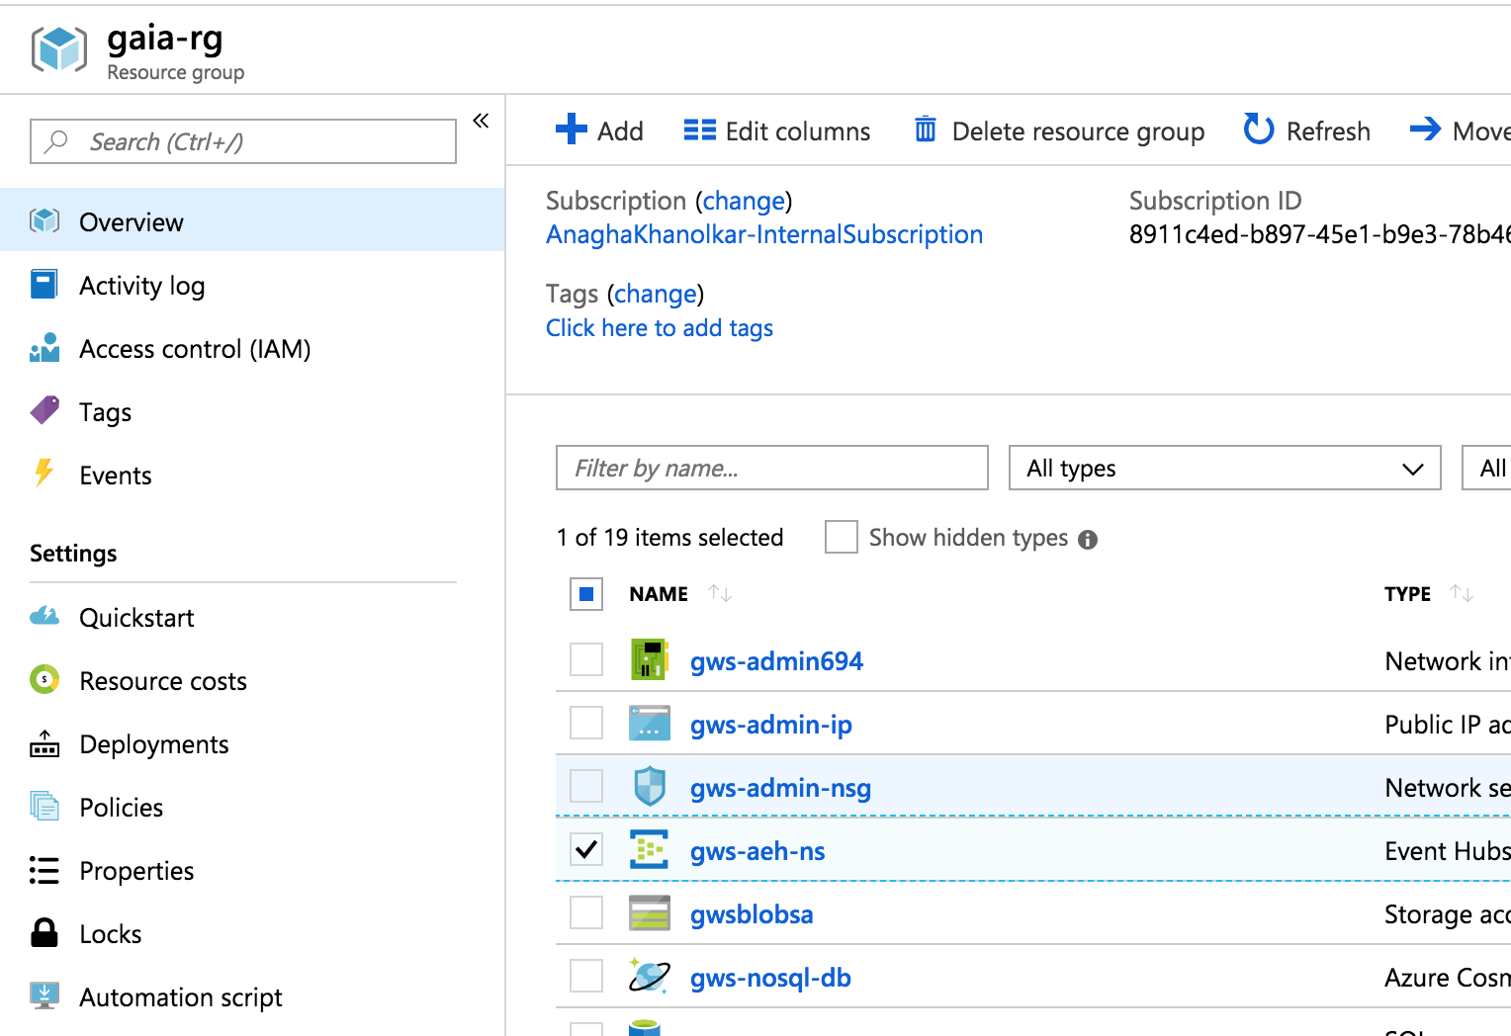The width and height of the screenshot is (1511, 1036).
Task: Click the Events lightning bolt icon
Action: tap(44, 474)
